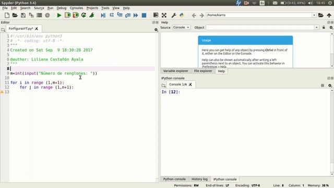Viewport: 334px width, 188px height.
Task: Open the Source menu
Action: [x=39, y=8]
